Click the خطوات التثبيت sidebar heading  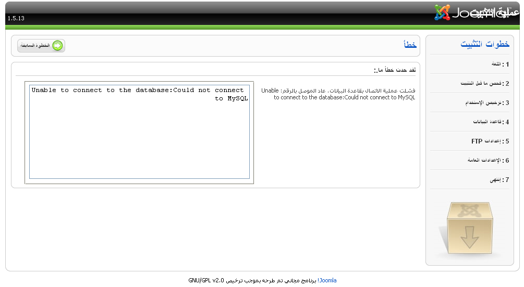point(484,44)
